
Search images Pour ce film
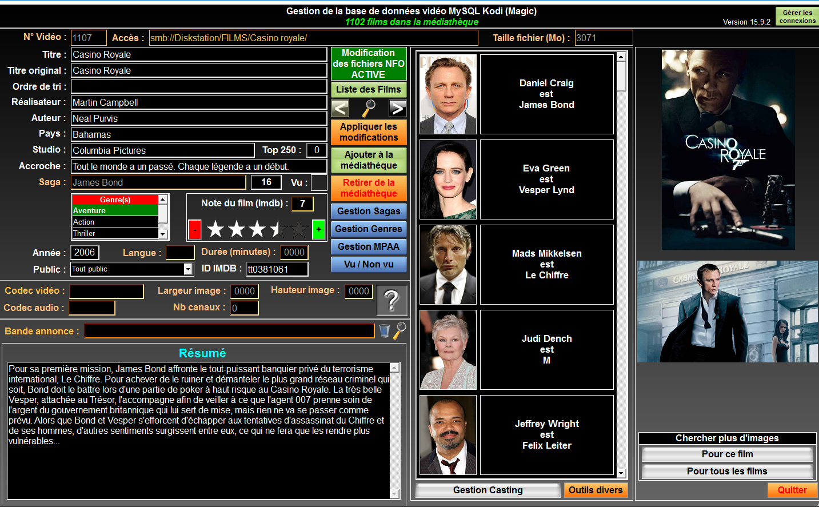click(728, 454)
